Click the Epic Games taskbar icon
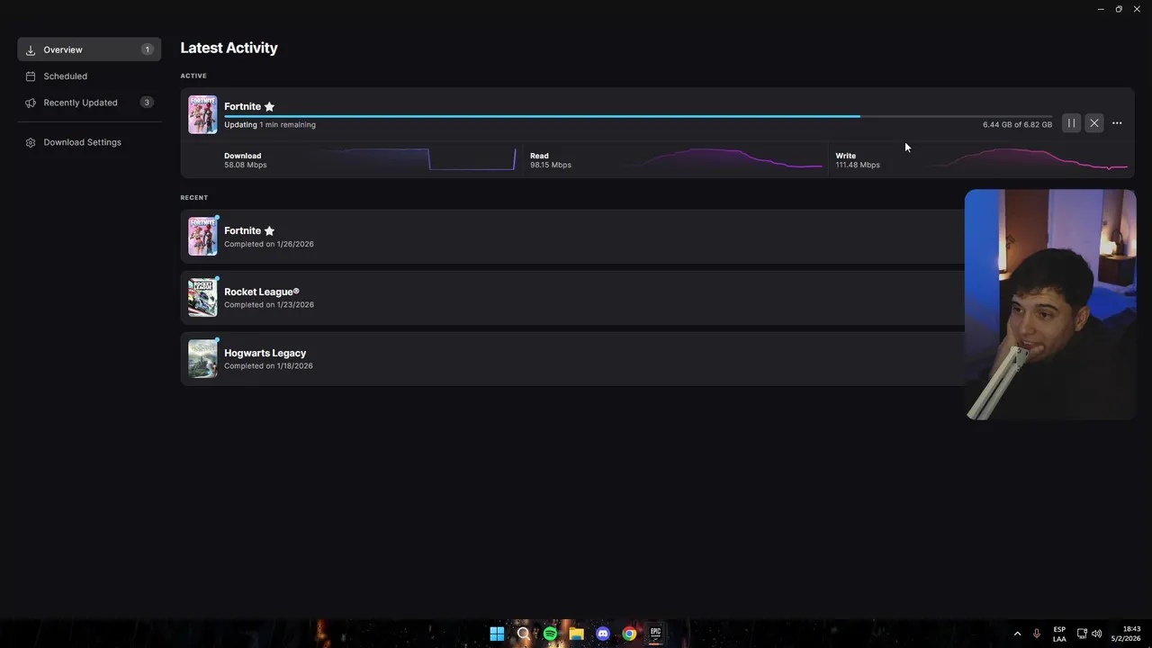The width and height of the screenshot is (1152, 648). click(655, 634)
